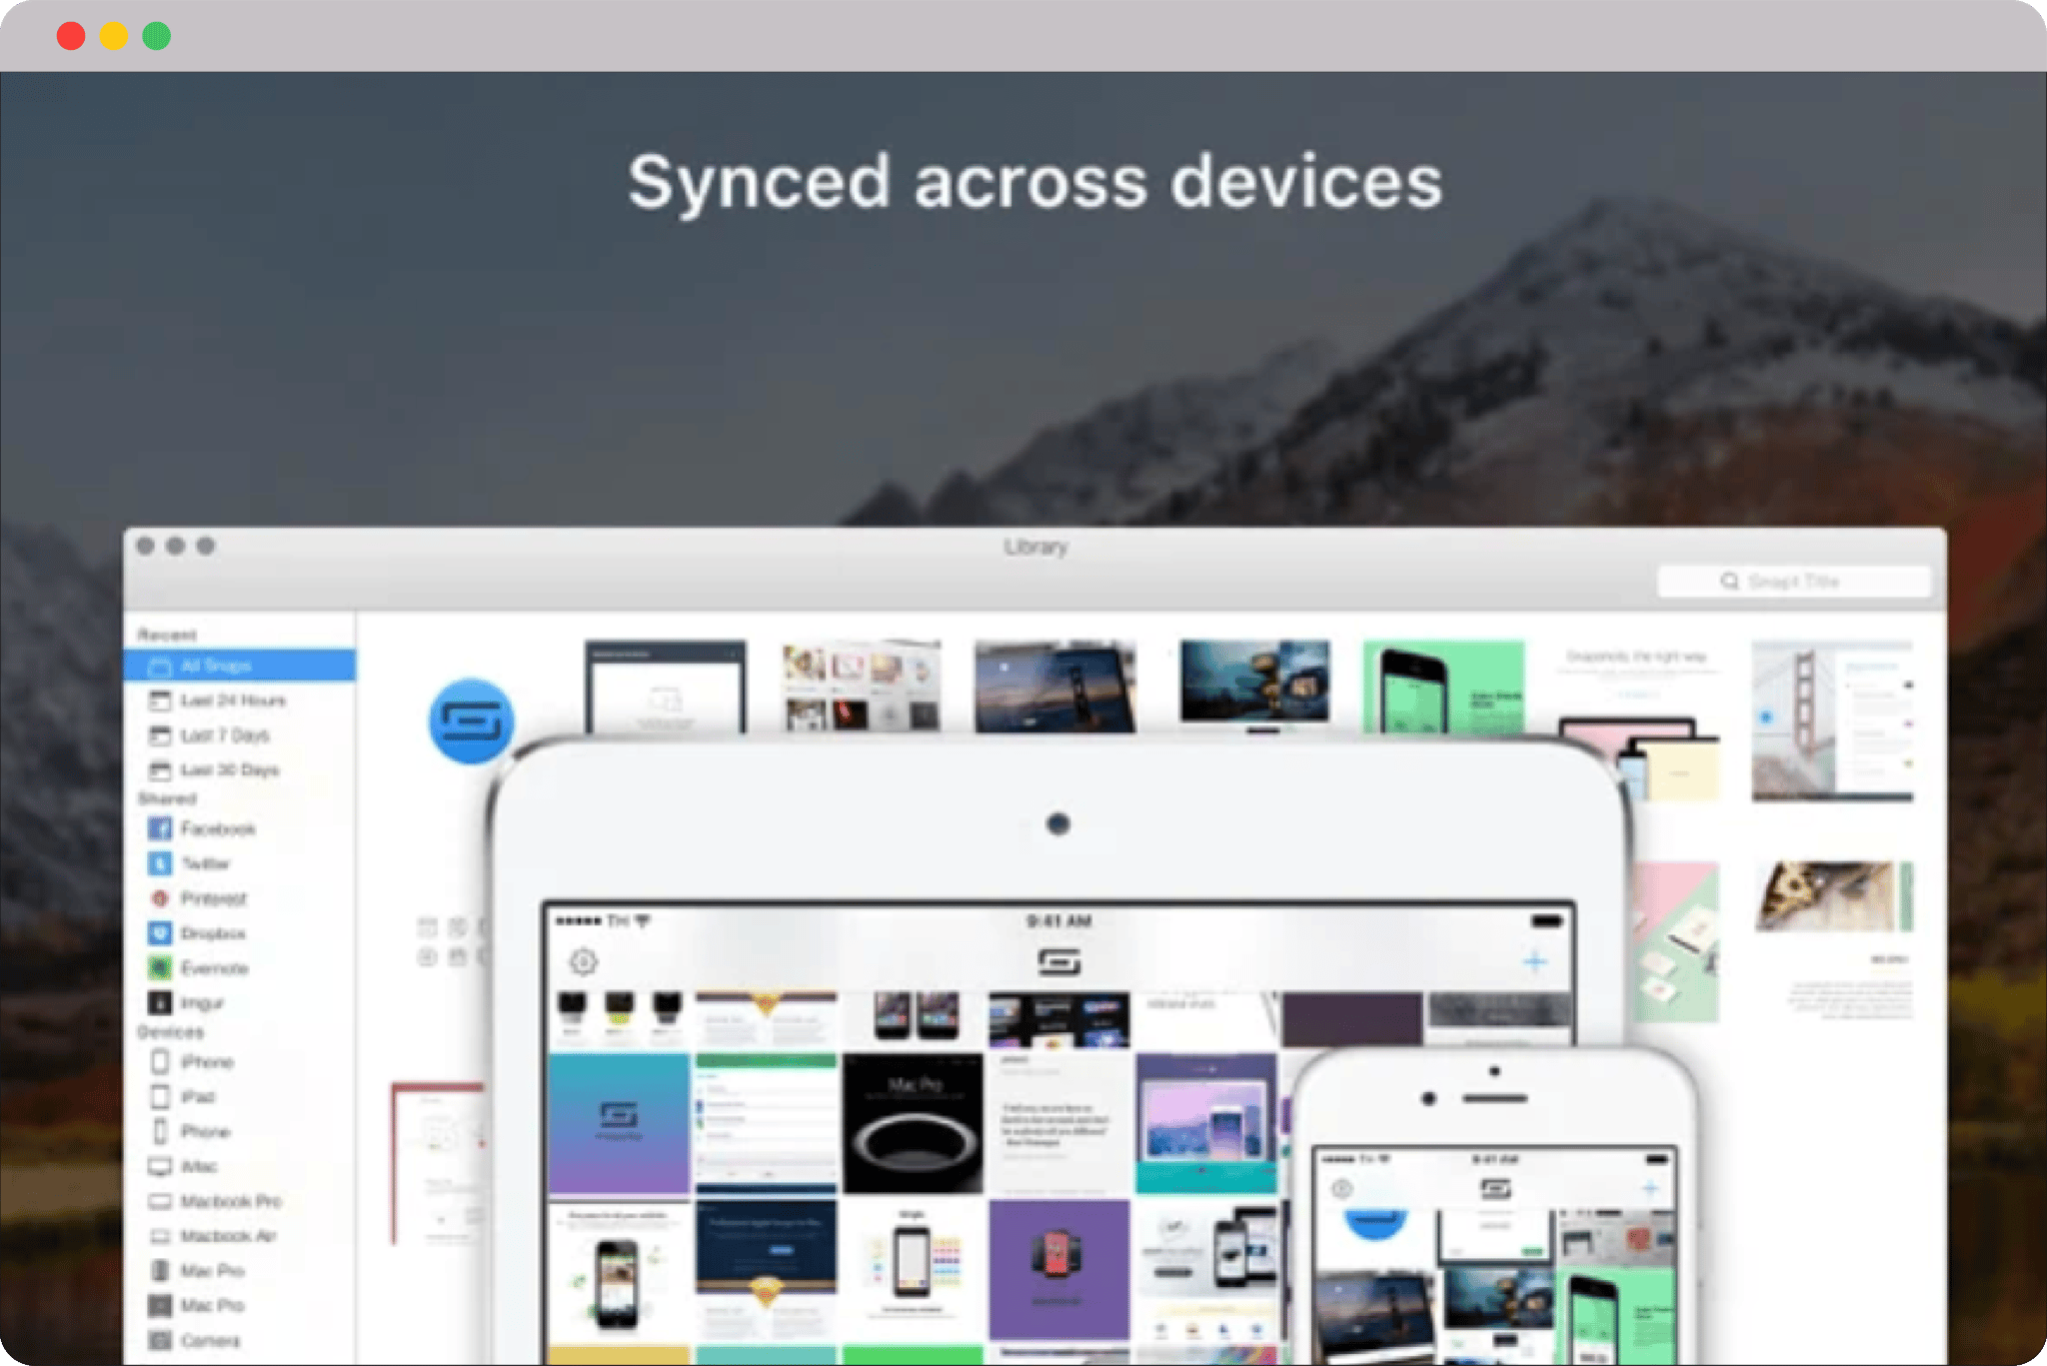Image resolution: width=2047 pixels, height=1366 pixels.
Task: Select iPad under Devices
Action: [x=197, y=1096]
